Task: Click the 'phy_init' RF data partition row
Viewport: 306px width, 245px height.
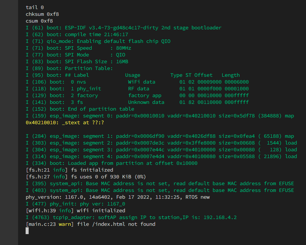Action: click(x=137, y=89)
